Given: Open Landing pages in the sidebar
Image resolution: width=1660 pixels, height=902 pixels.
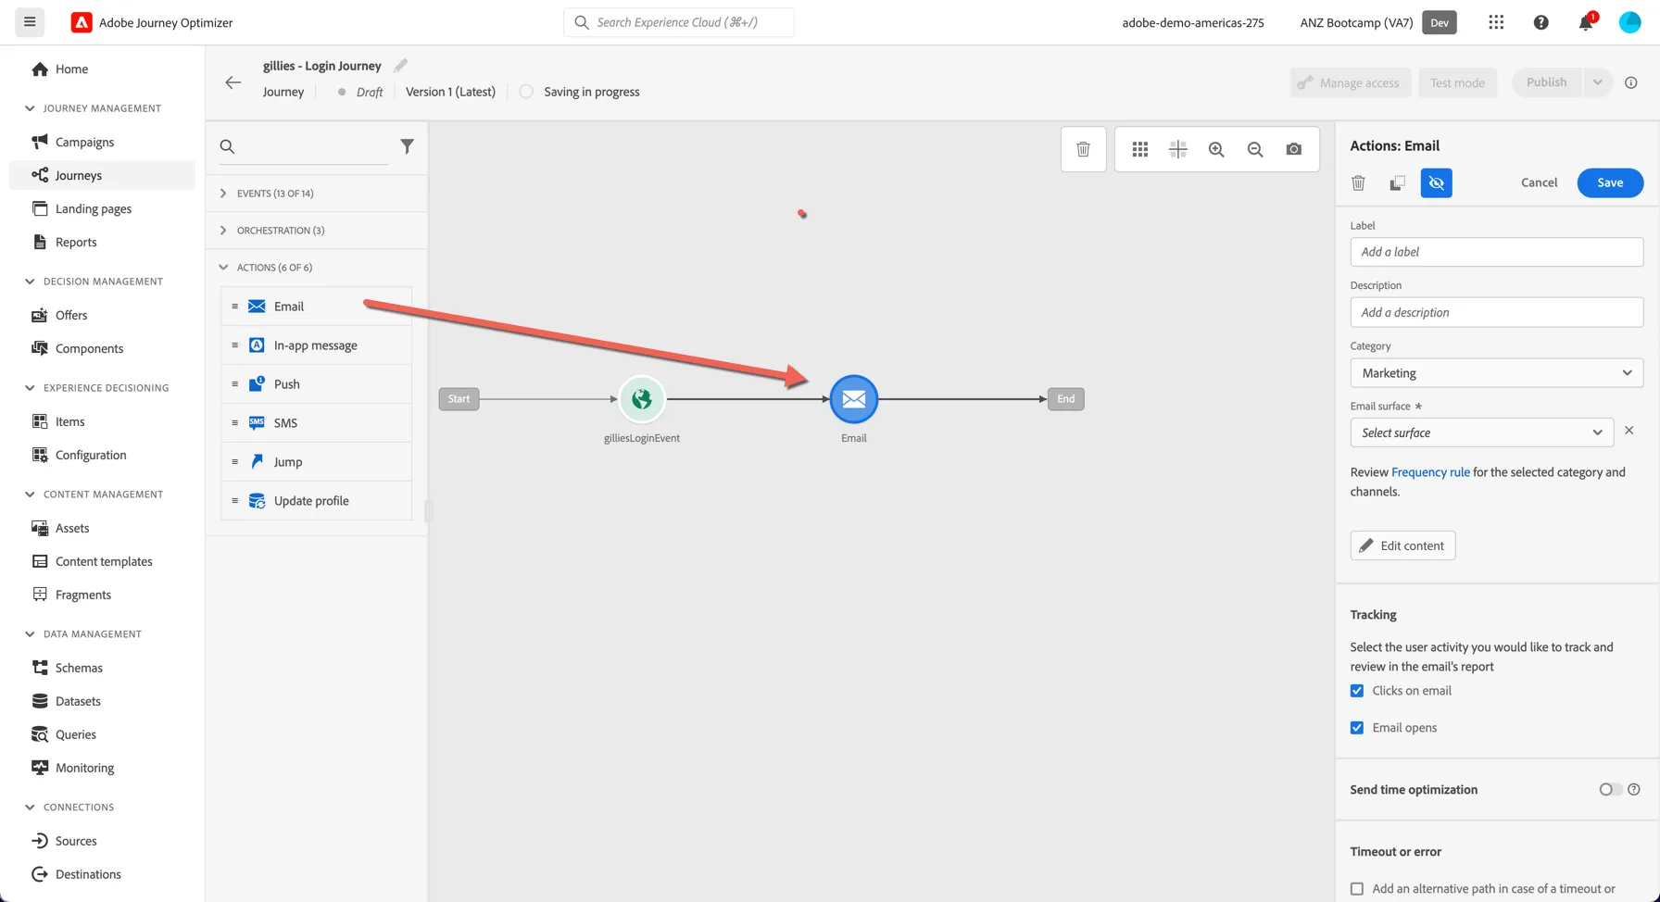Looking at the screenshot, I should 94,208.
